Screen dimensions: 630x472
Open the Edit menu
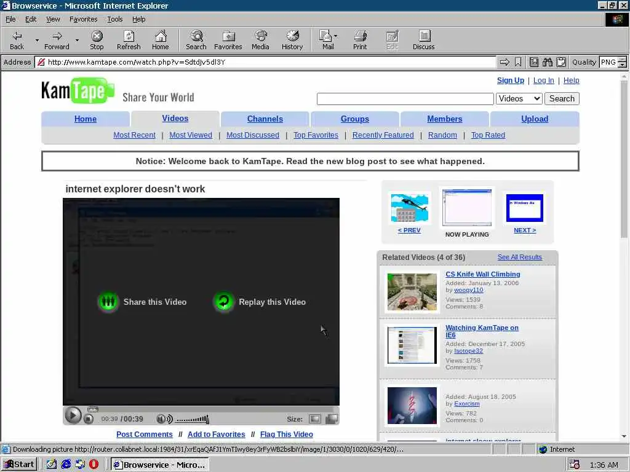[31, 19]
